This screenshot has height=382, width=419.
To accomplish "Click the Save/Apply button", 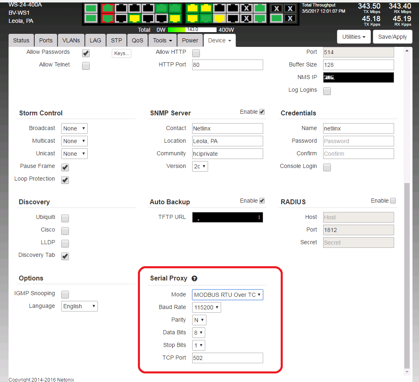I will [x=392, y=37].
